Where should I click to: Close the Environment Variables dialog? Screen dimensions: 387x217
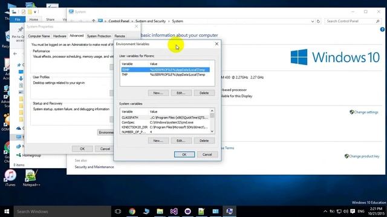pyautogui.click(x=216, y=44)
